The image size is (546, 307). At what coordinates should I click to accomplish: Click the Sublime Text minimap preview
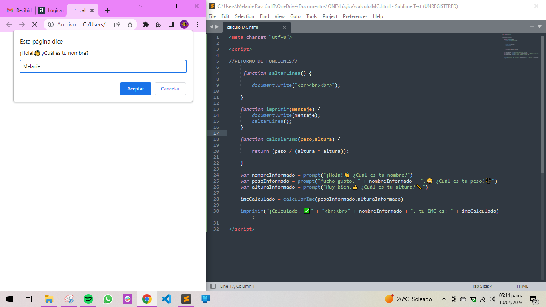tap(521, 47)
